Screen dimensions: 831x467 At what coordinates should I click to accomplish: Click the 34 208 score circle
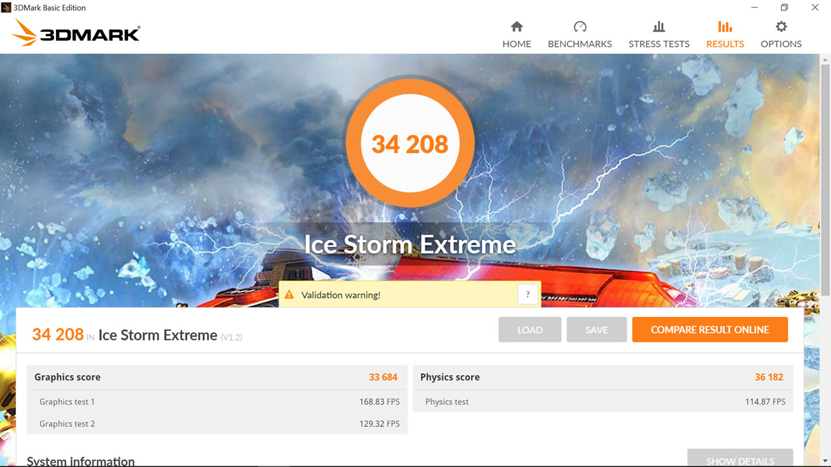coord(410,144)
